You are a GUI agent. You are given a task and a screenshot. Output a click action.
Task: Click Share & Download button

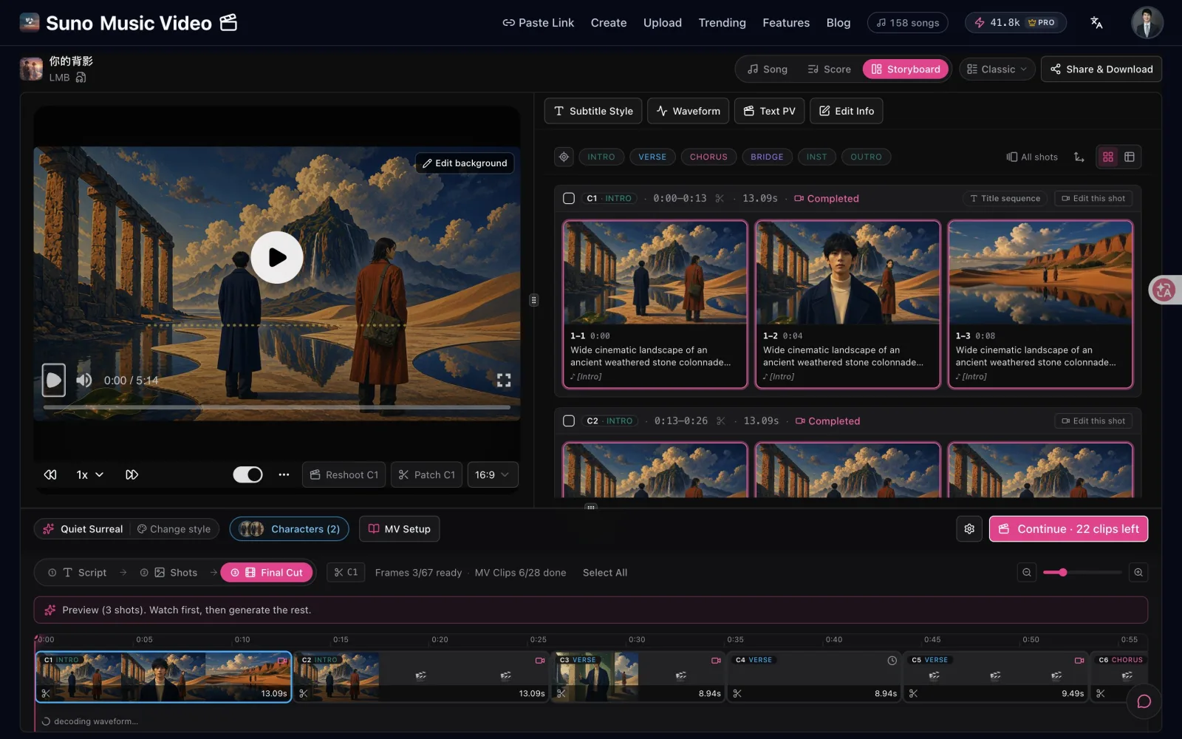[x=1101, y=69]
